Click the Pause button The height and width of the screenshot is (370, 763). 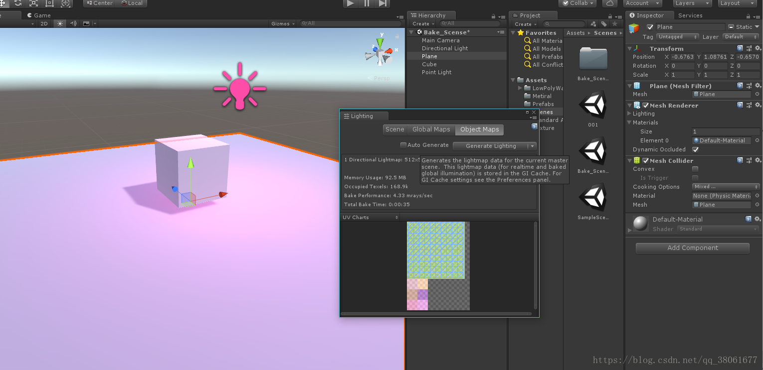pyautogui.click(x=367, y=3)
